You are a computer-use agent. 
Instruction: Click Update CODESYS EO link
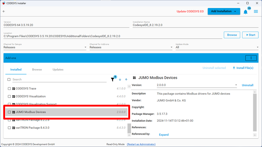190,12
